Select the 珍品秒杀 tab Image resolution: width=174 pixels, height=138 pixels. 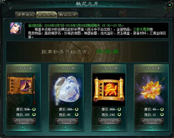[x=47, y=15]
